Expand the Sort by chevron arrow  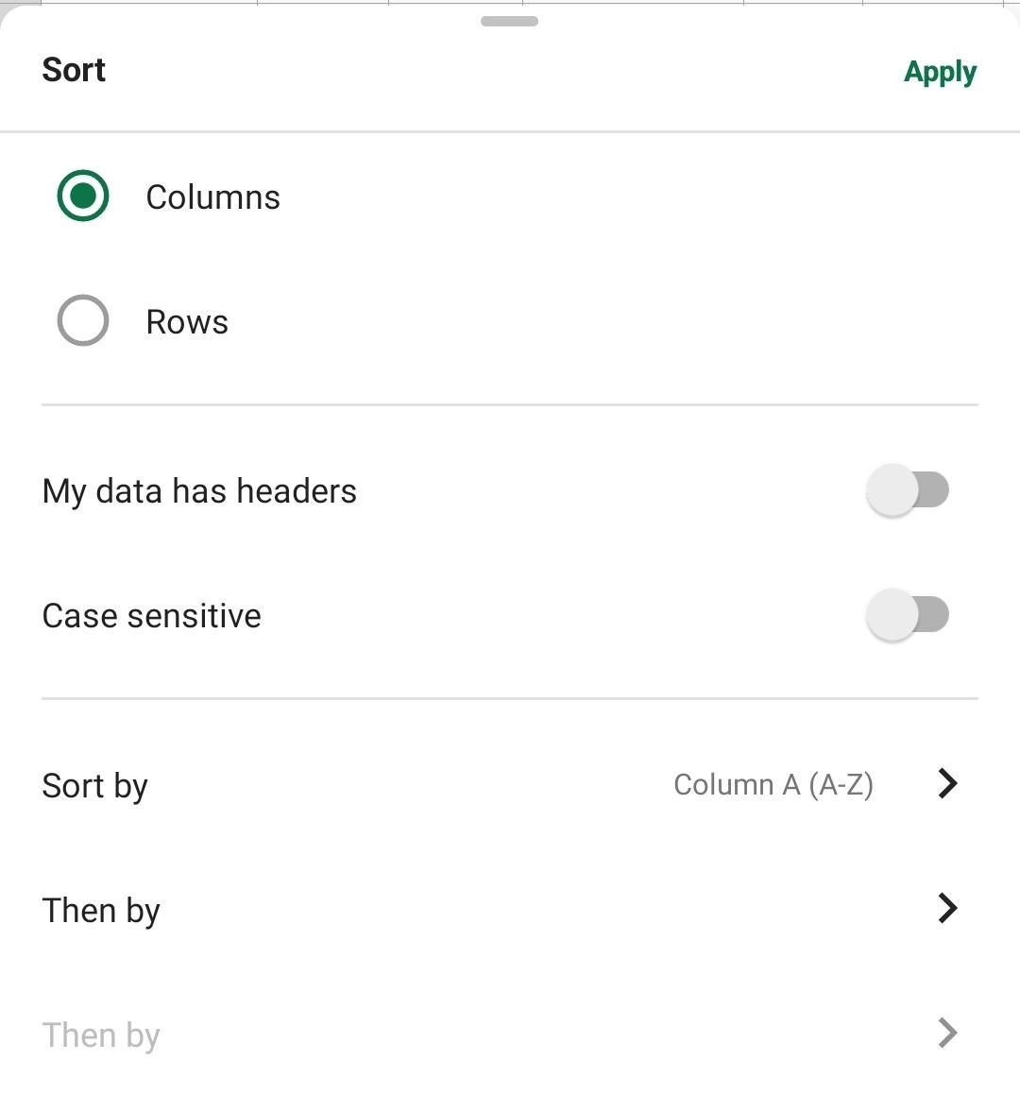pos(947,783)
